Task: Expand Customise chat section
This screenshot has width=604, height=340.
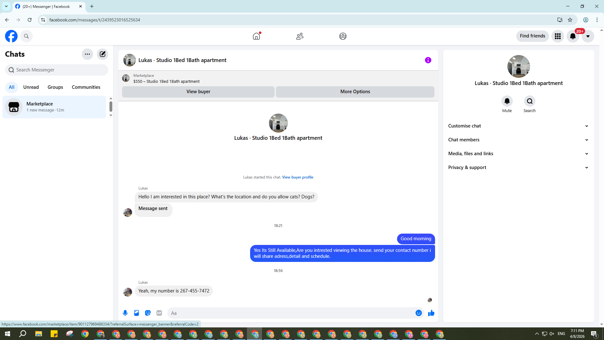Action: point(518,126)
